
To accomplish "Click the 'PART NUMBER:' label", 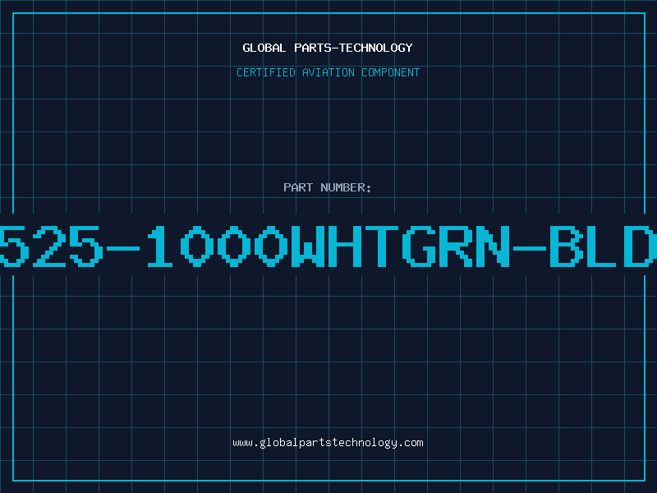I will click(x=328, y=187).
